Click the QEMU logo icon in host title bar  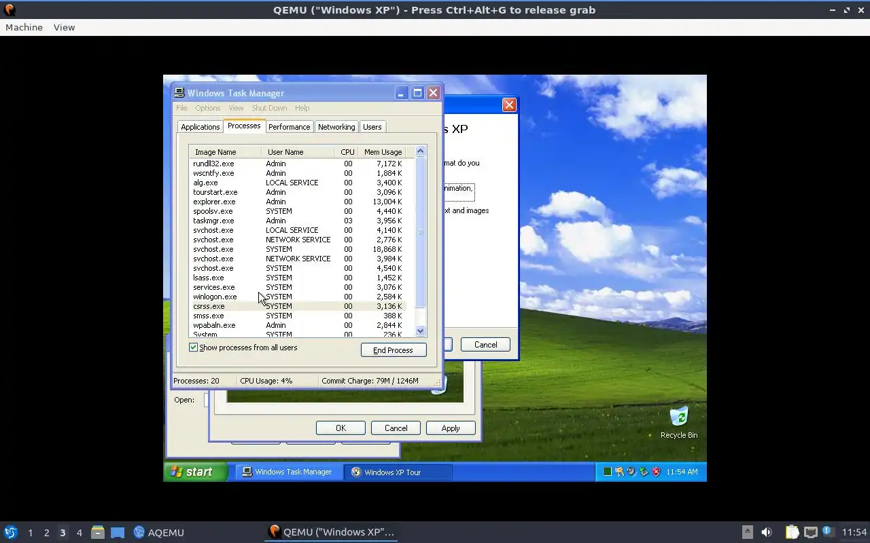click(x=10, y=10)
